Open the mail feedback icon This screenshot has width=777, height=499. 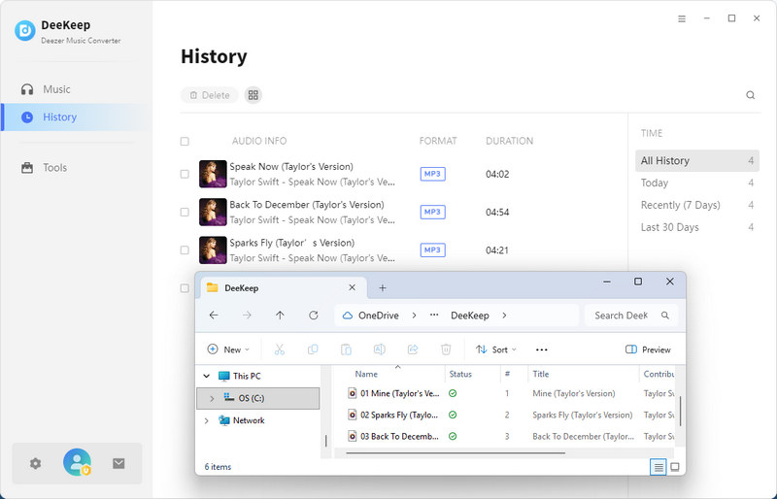118,464
